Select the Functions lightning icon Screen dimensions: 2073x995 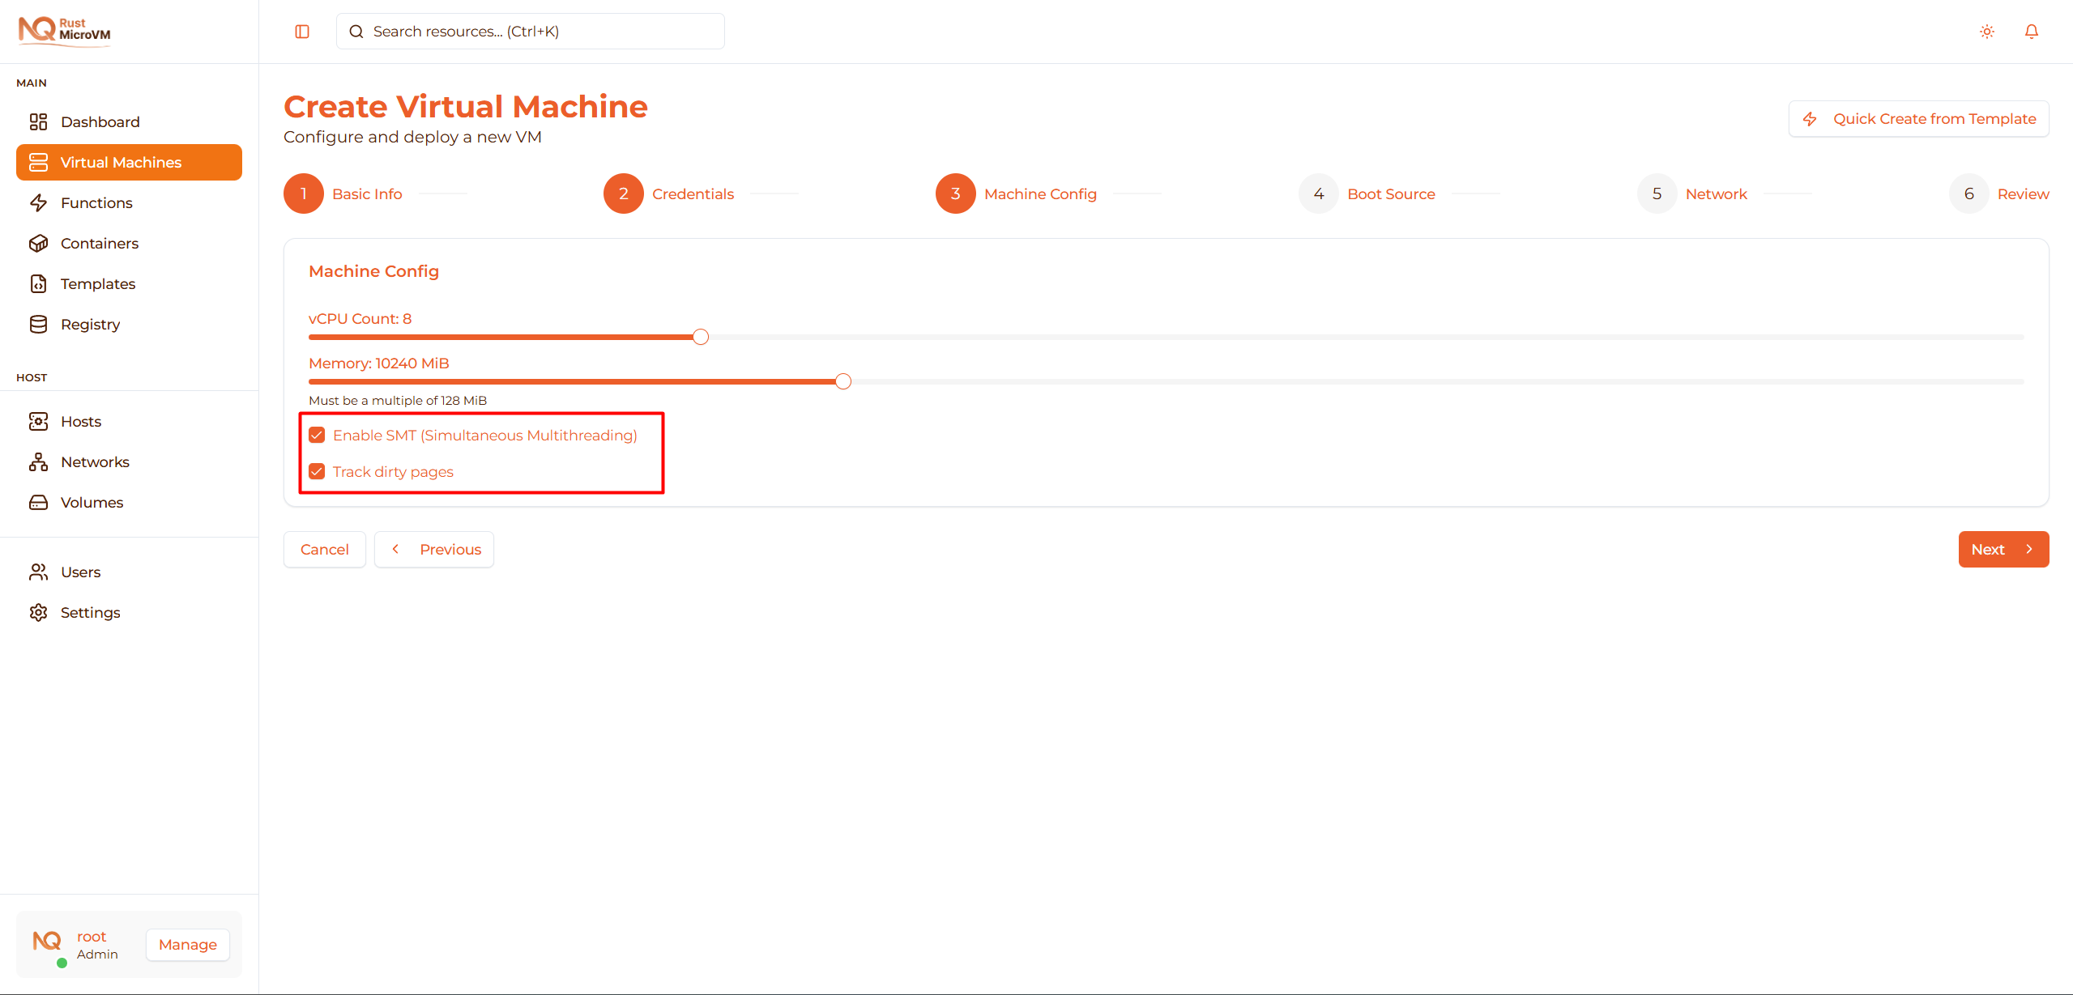coord(39,202)
